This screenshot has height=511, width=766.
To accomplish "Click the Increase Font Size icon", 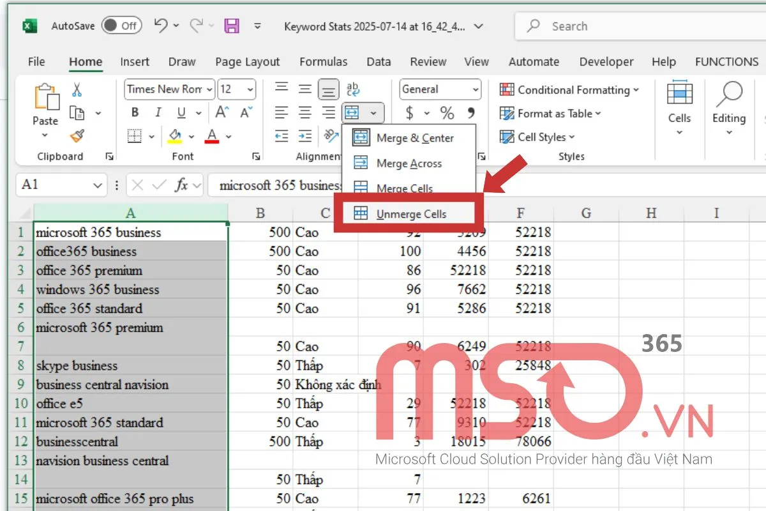I will 222,113.
